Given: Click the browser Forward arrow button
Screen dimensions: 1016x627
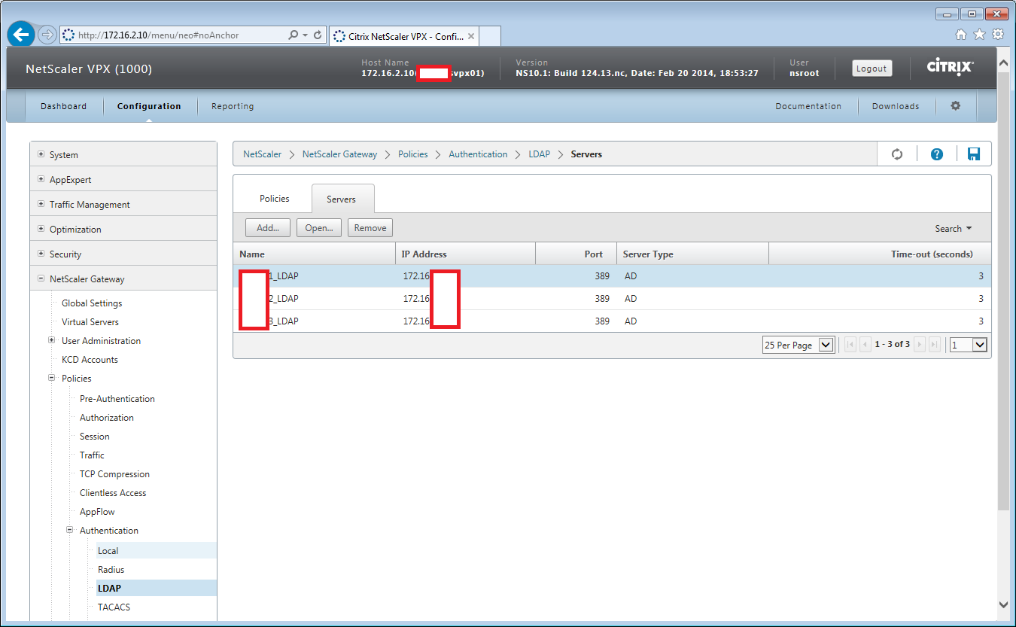Looking at the screenshot, I should point(47,35).
